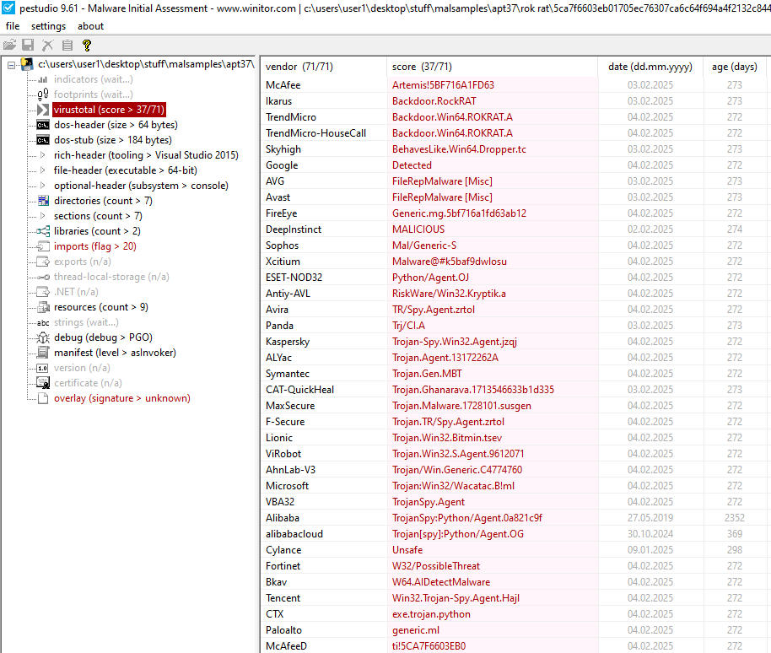Click the pestudio app icon in title bar
Viewport: 771px width, 653px height.
(8, 8)
